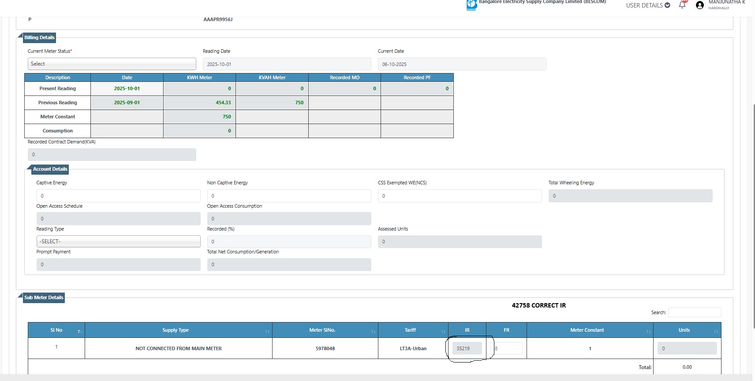Open the Reading Type select dropdown
The height and width of the screenshot is (381, 755).
118,242
